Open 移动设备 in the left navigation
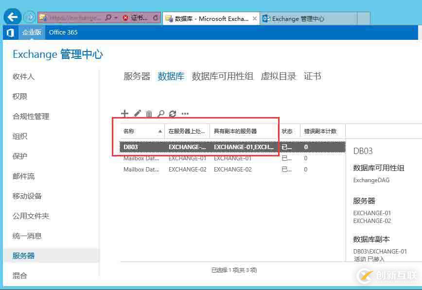Image resolution: width=422 pixels, height=290 pixels. click(x=27, y=196)
